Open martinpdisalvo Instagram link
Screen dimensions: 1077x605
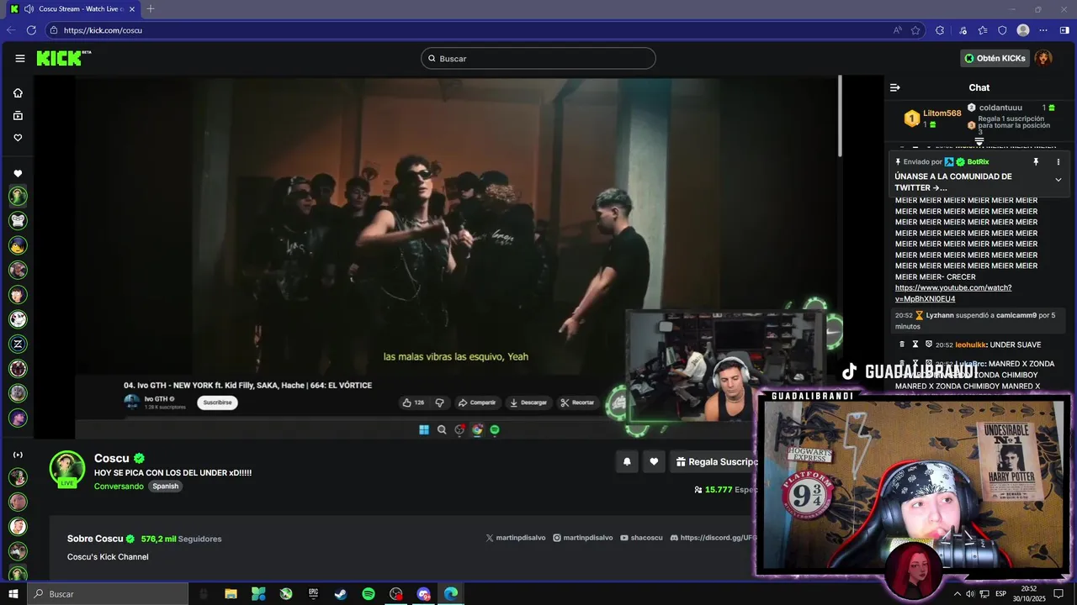click(582, 538)
